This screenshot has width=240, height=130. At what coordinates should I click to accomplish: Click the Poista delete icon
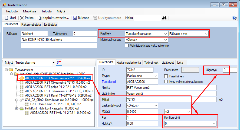22,18
